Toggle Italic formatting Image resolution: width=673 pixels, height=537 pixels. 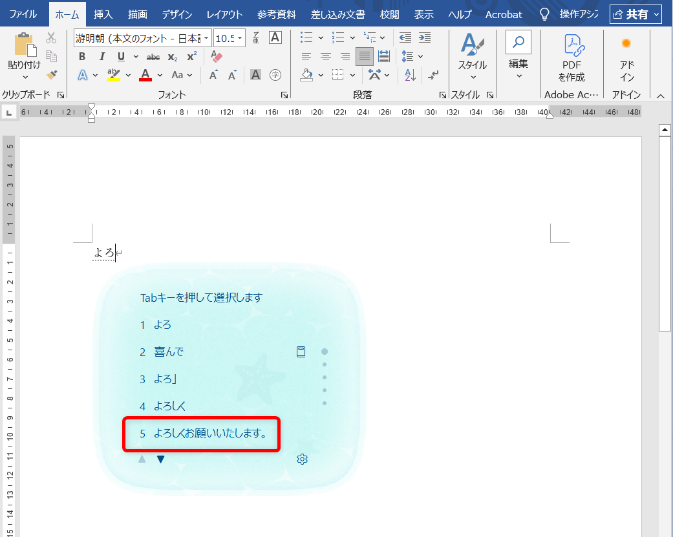pyautogui.click(x=101, y=57)
